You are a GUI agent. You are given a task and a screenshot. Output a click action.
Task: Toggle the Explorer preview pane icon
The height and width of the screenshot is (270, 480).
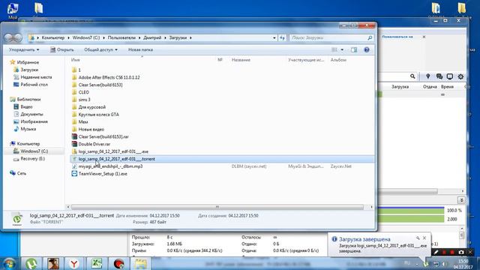[x=354, y=49]
